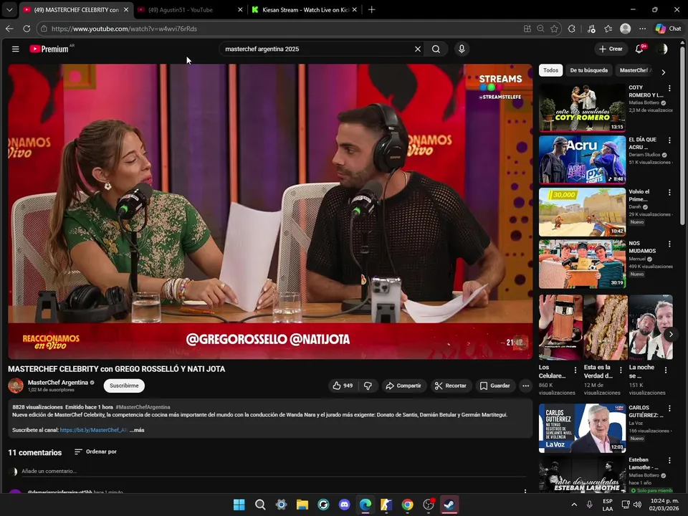This screenshot has width=688, height=516.
Task: Open tab actions menu chevron
Action: click(9, 9)
